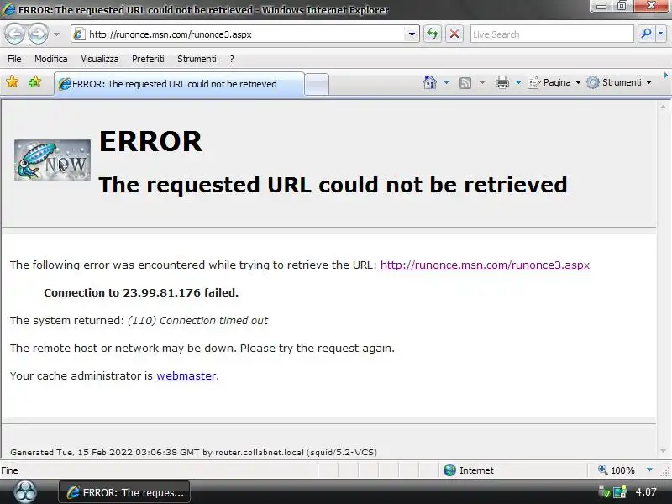Open the Preferiti menu
This screenshot has width=672, height=504.
[148, 59]
